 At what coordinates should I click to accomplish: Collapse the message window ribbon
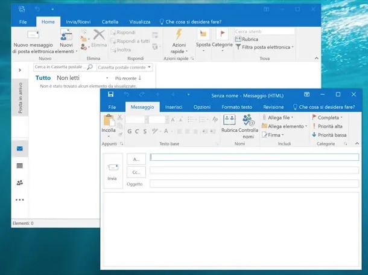357,143
